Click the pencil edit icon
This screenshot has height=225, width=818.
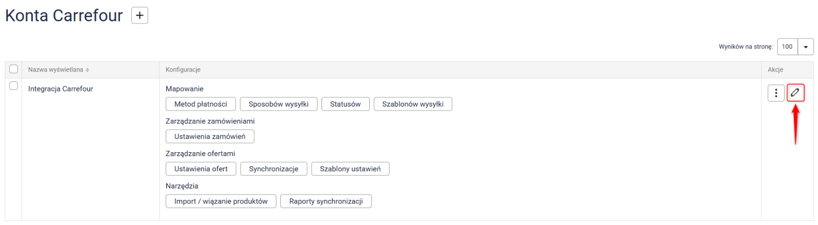pos(795,93)
